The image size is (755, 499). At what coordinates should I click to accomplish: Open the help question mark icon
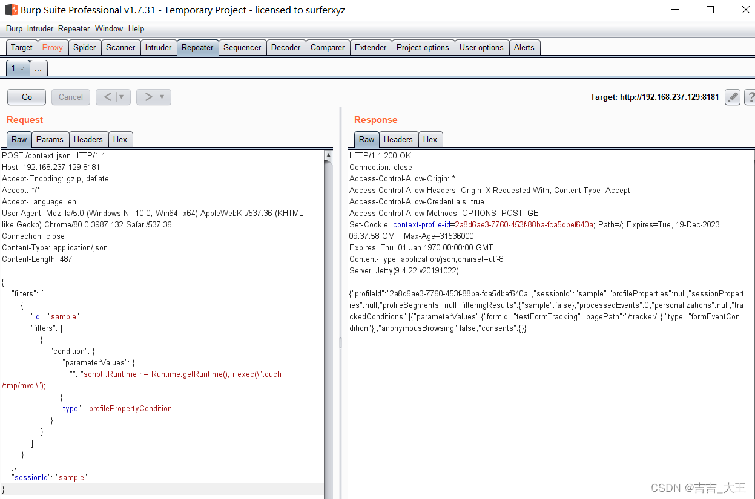tap(750, 97)
